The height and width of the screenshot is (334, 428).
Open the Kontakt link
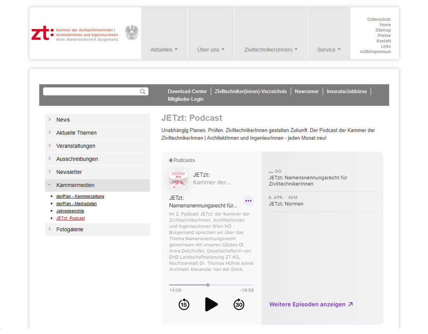[x=384, y=41]
